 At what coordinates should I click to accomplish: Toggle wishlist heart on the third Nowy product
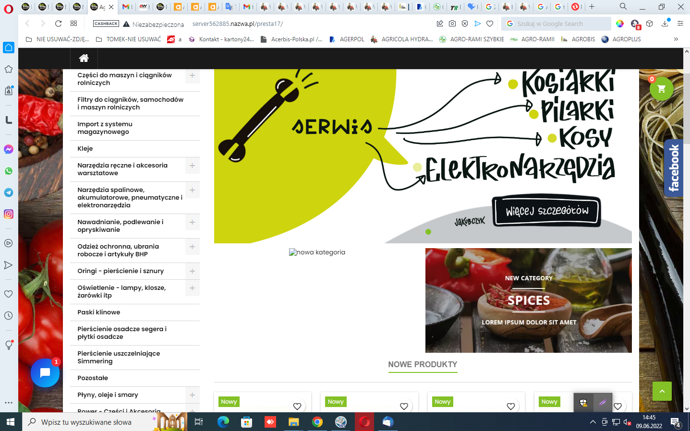coord(511,407)
